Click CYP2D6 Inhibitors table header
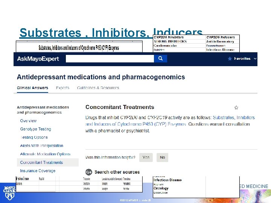Image resolution: width=271 pixels, height=203 pixels. tap(169, 37)
